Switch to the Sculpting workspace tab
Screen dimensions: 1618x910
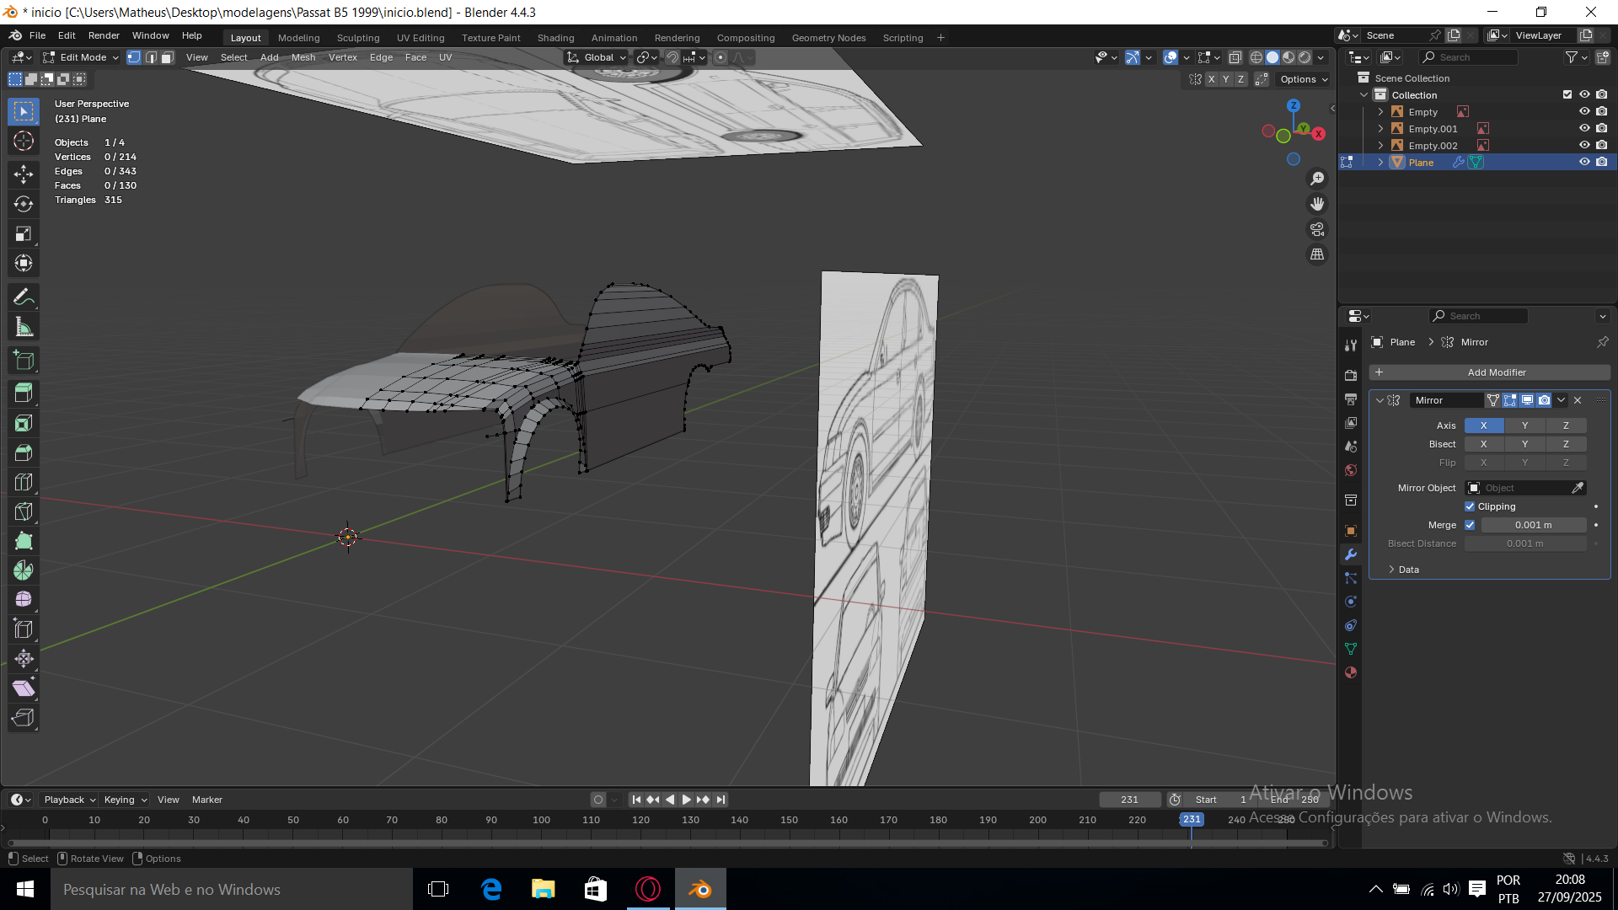(358, 38)
